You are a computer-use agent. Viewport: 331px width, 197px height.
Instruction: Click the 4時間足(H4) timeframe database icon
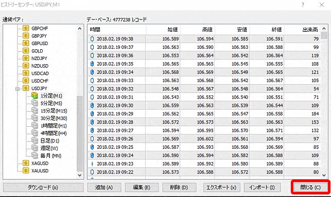[x=34, y=133]
